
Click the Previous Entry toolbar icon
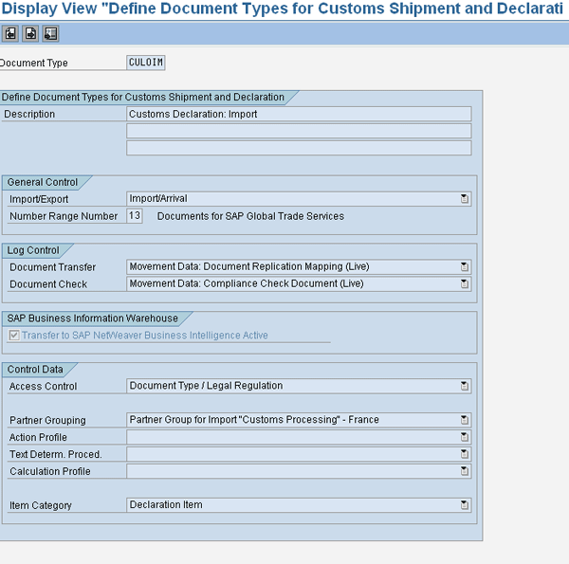10,34
